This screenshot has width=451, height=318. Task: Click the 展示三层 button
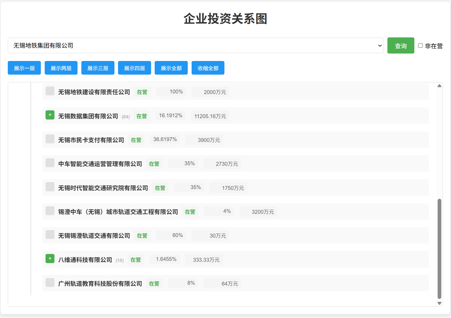98,68
